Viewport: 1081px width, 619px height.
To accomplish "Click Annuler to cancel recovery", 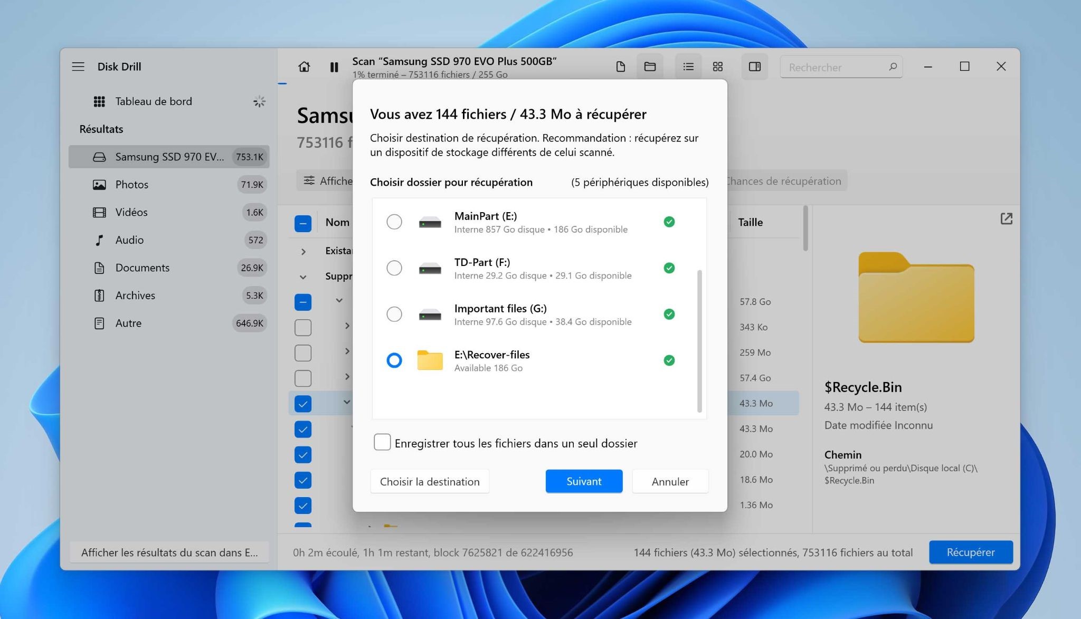I will click(669, 481).
